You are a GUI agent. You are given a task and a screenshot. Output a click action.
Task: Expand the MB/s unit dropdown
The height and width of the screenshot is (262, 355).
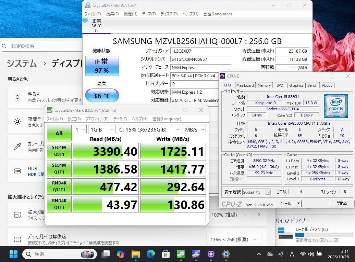pyautogui.click(x=194, y=129)
